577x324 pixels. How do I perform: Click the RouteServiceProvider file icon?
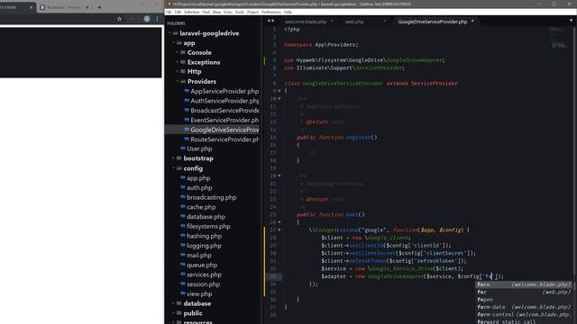point(187,139)
